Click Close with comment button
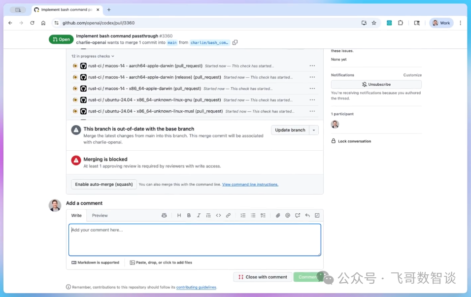This screenshot has width=471, height=297. (x=263, y=277)
